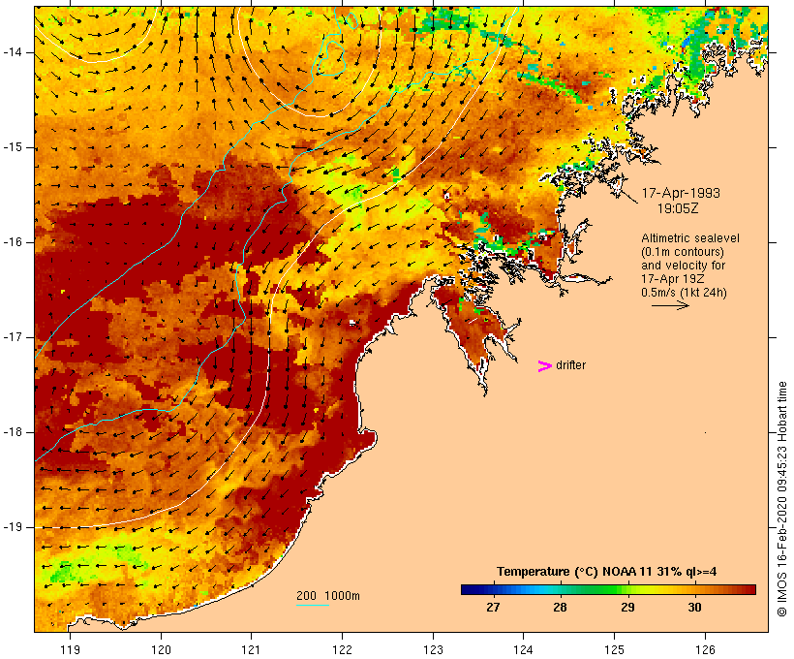Click the '200 1000m' bathymetry label

point(328,596)
